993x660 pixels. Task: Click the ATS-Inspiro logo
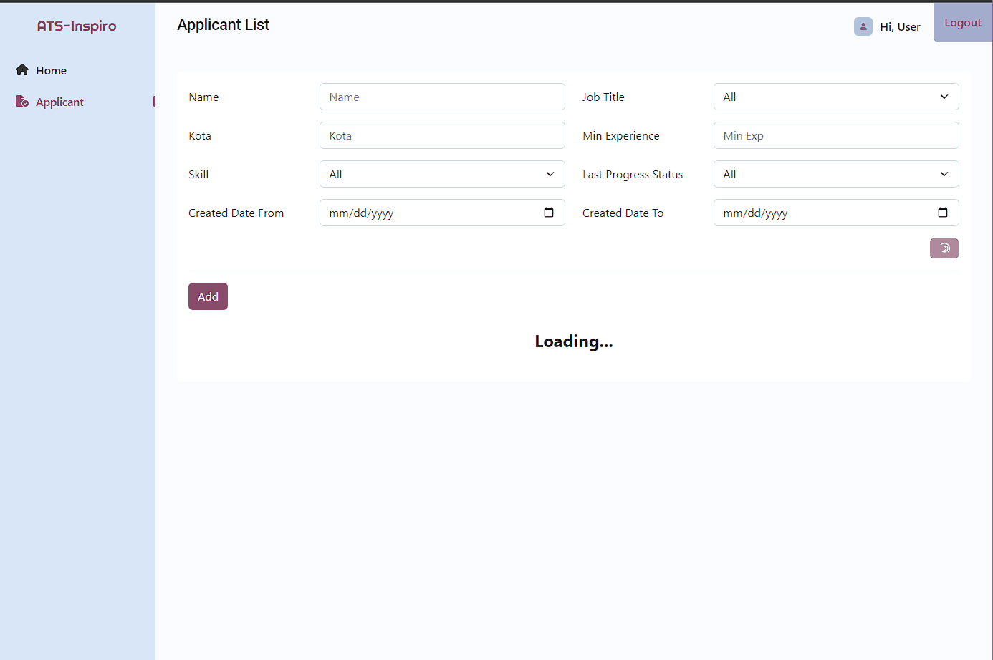[77, 26]
